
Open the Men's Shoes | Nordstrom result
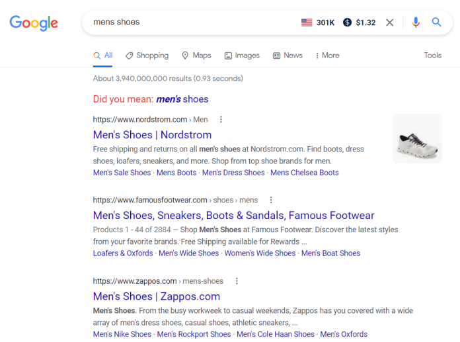(x=152, y=135)
